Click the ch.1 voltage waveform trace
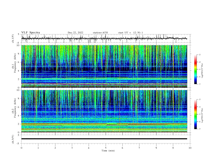 [x=104, y=39]
